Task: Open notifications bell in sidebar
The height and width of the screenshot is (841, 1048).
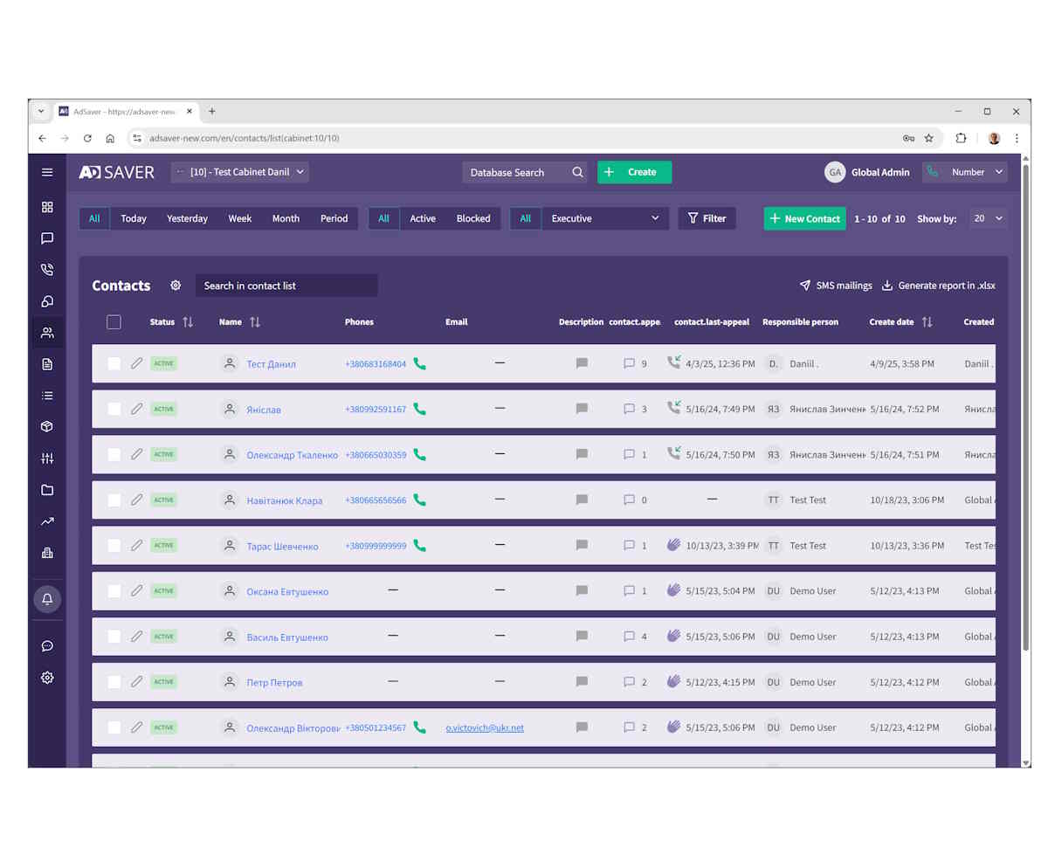Action: click(47, 599)
